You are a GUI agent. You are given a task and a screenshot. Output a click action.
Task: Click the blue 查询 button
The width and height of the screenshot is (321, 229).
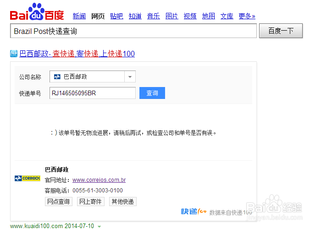click(x=152, y=93)
